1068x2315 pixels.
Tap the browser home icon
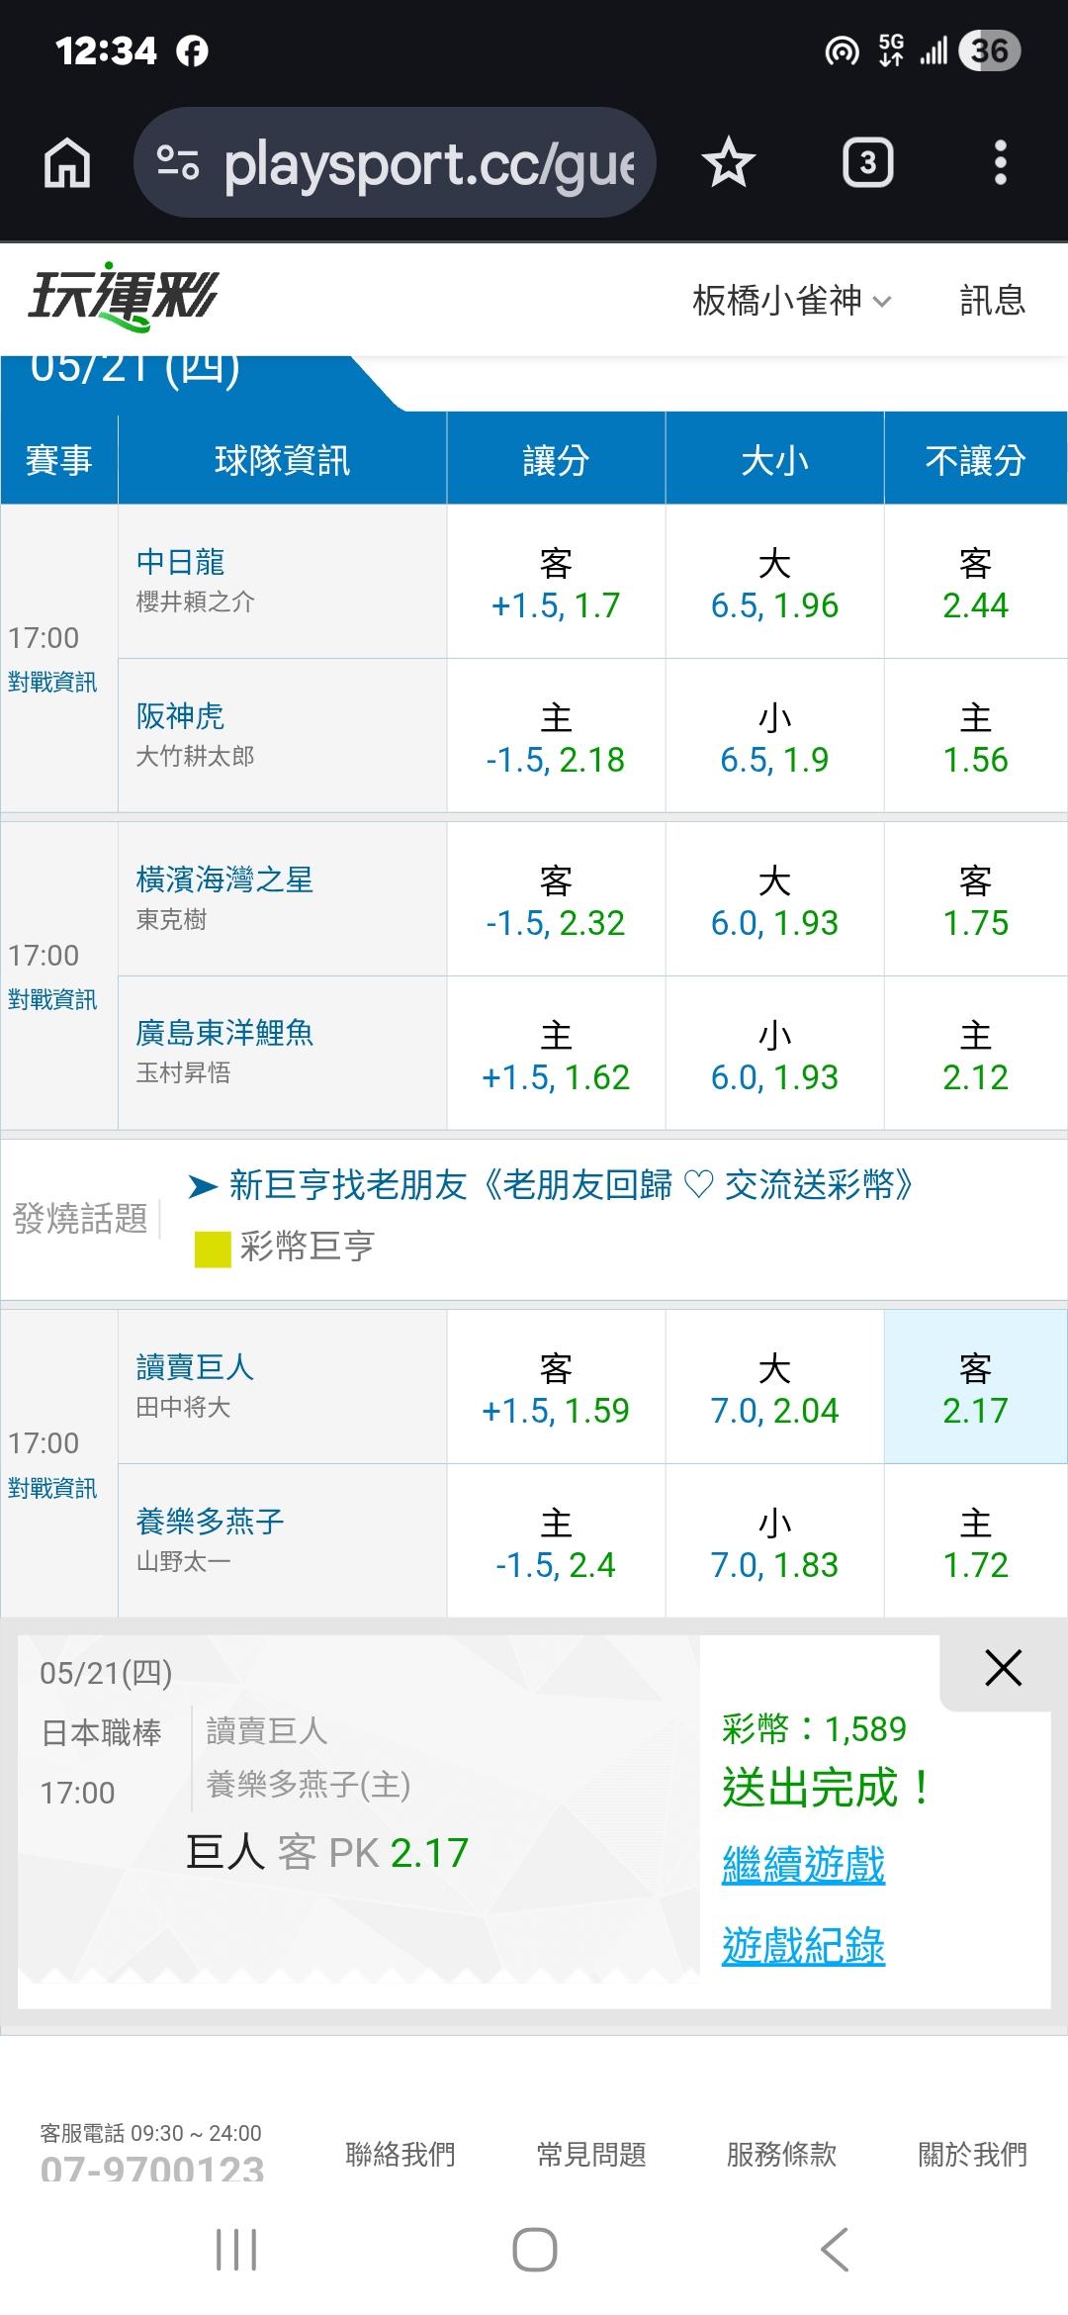point(67,163)
